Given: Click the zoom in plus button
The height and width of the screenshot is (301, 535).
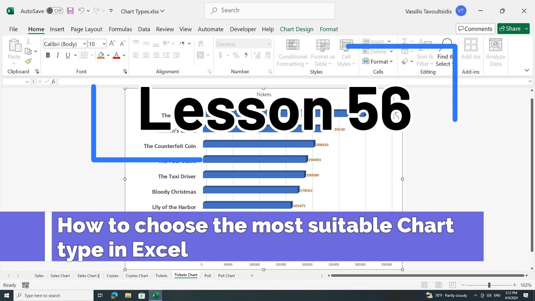Looking at the screenshot, I should tap(515, 285).
